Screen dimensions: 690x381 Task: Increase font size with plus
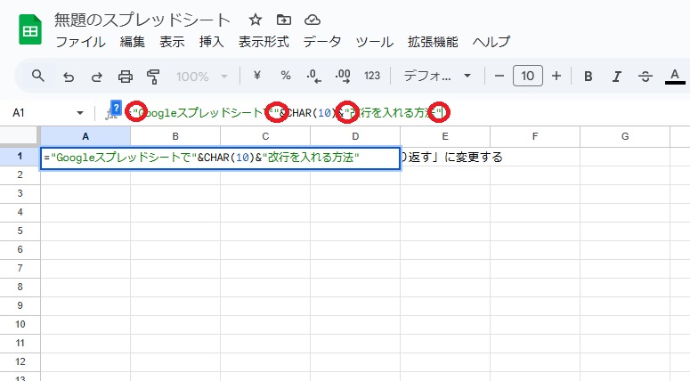[556, 77]
